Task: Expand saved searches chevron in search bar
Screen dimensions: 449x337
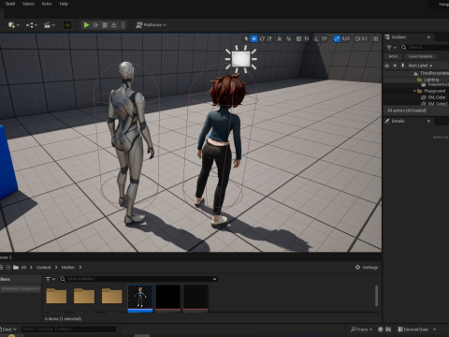Action: 214,279
